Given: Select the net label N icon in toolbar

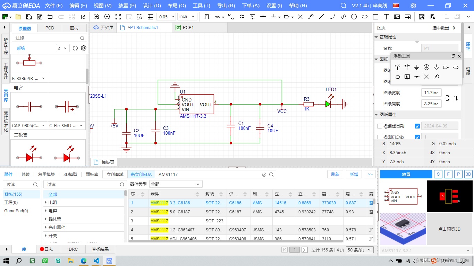Looking at the screenshot, I should 252,17.
